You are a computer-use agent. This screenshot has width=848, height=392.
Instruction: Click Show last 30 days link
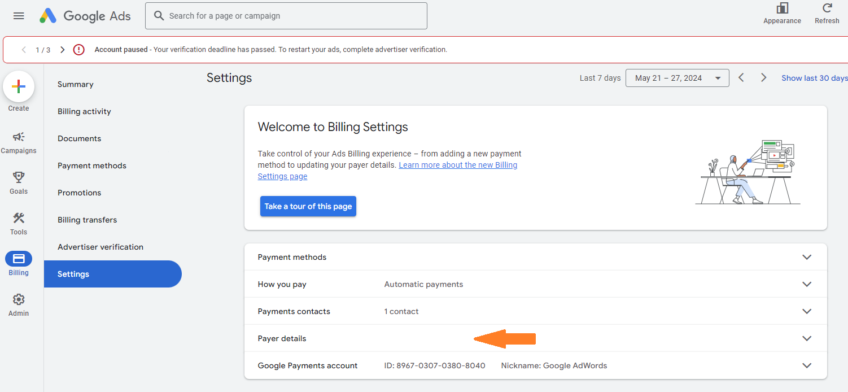point(815,78)
